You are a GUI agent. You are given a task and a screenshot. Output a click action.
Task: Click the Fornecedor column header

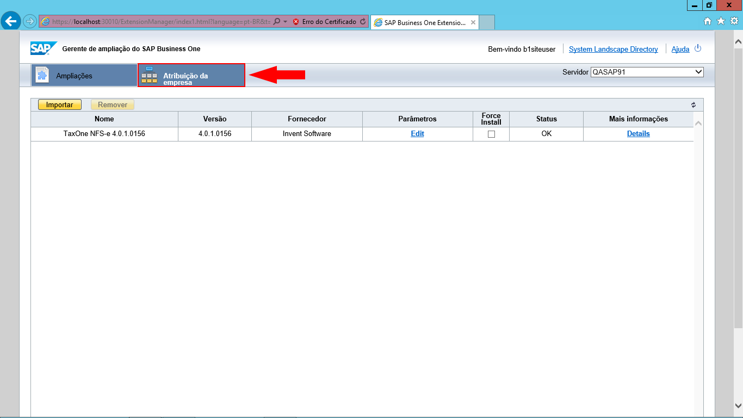point(307,119)
